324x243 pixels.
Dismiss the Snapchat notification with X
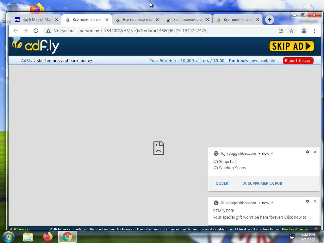point(315,152)
